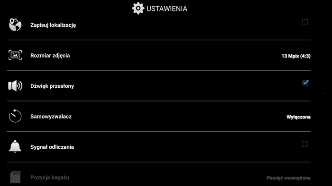Tap the Zapisuj lokalizację label
This screenshot has width=332, height=186.
coord(53,25)
